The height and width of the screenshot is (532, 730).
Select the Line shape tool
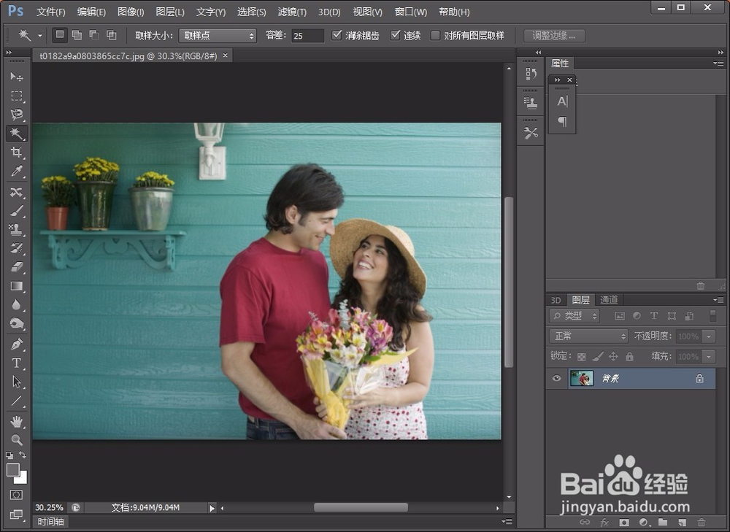click(17, 401)
